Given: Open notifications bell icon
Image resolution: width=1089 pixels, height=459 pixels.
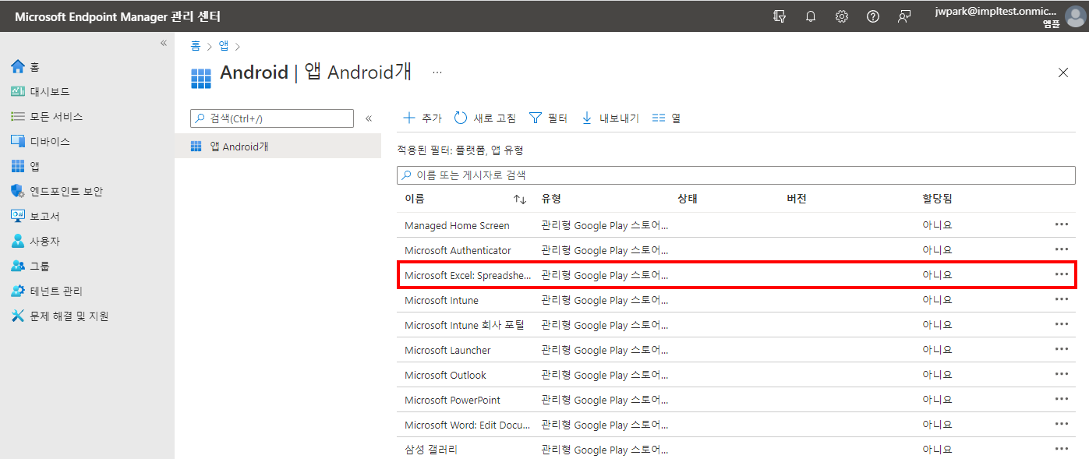Looking at the screenshot, I should click(x=811, y=16).
